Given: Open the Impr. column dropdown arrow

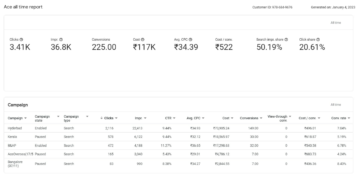Looking at the screenshot, I should pyautogui.click(x=145, y=118).
